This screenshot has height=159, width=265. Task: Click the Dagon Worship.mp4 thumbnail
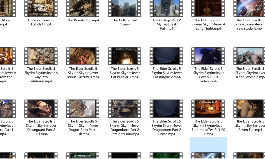tap(250, 56)
